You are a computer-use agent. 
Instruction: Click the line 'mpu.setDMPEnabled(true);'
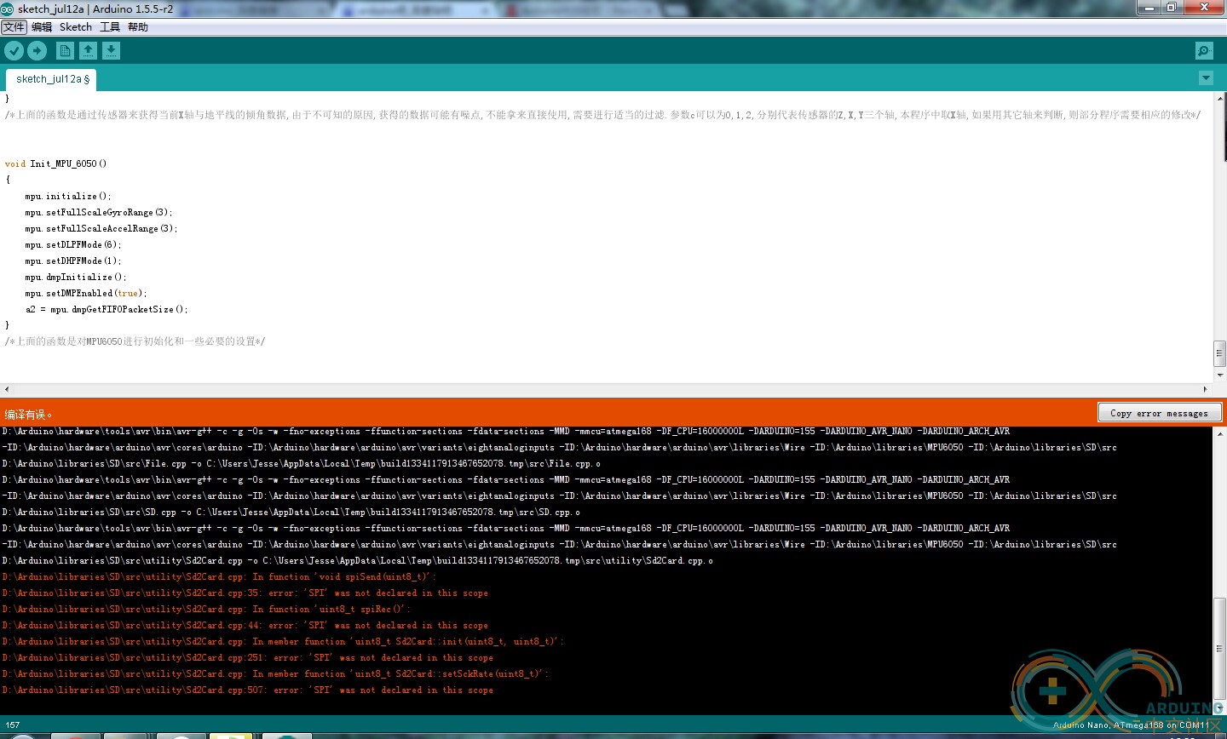[x=86, y=293]
